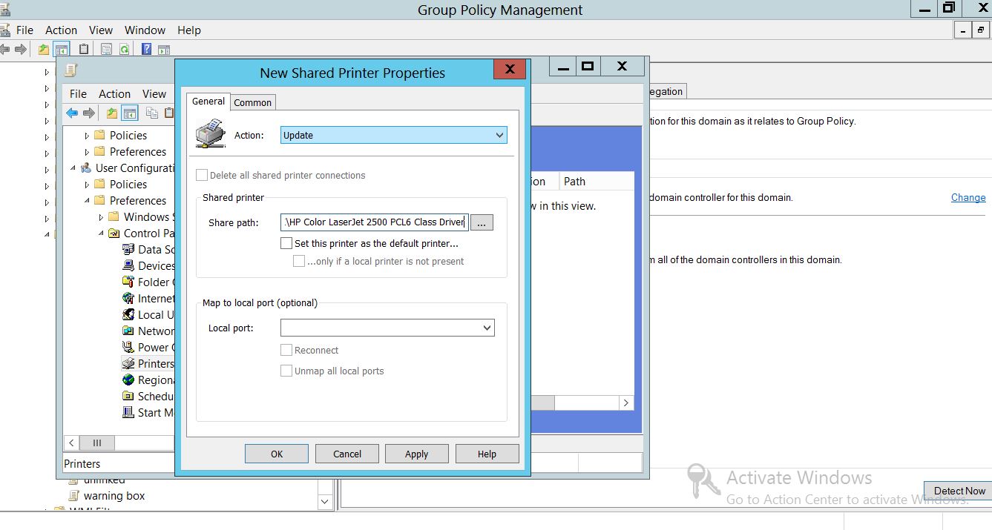Select Regional Options globe icon
Image resolution: width=992 pixels, height=530 pixels.
click(128, 380)
